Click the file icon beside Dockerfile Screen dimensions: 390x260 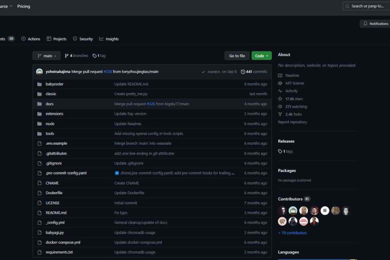pos(39,193)
